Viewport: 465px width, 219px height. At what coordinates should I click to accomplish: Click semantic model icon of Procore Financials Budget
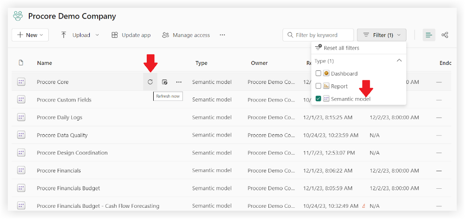coord(21,188)
